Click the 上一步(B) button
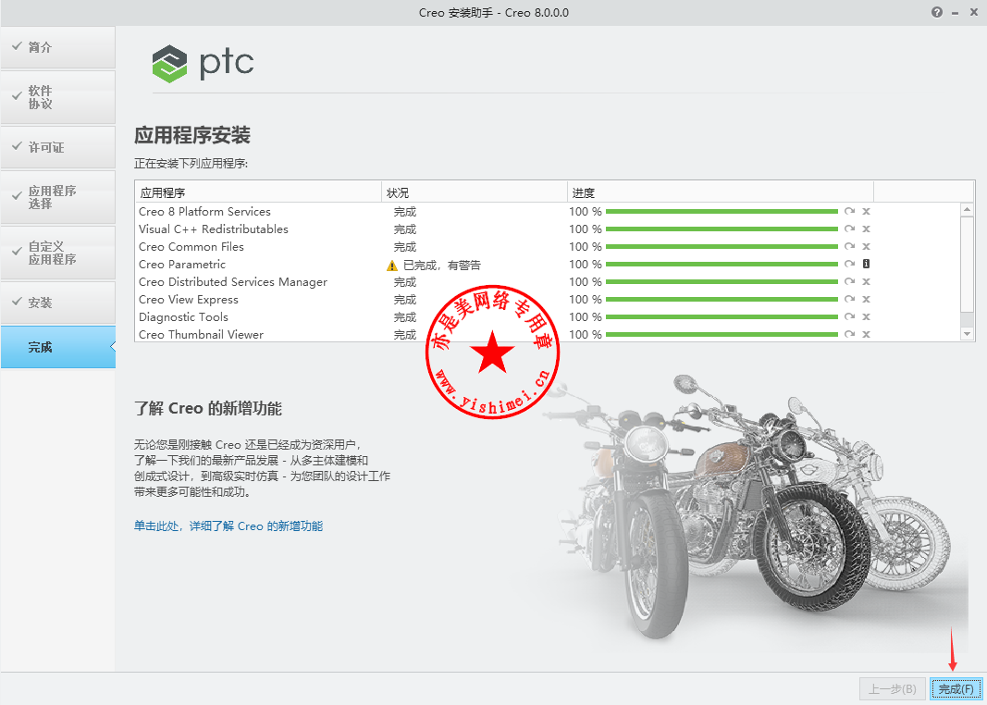 click(x=892, y=689)
